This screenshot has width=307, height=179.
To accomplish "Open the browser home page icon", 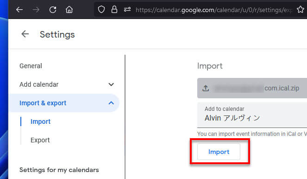I will click(69, 9).
